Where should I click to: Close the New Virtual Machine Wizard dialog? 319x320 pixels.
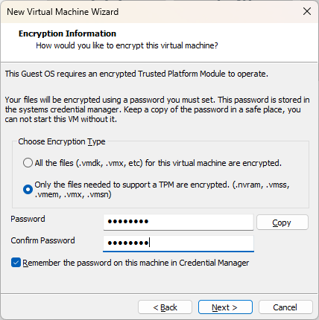pyautogui.click(x=307, y=11)
